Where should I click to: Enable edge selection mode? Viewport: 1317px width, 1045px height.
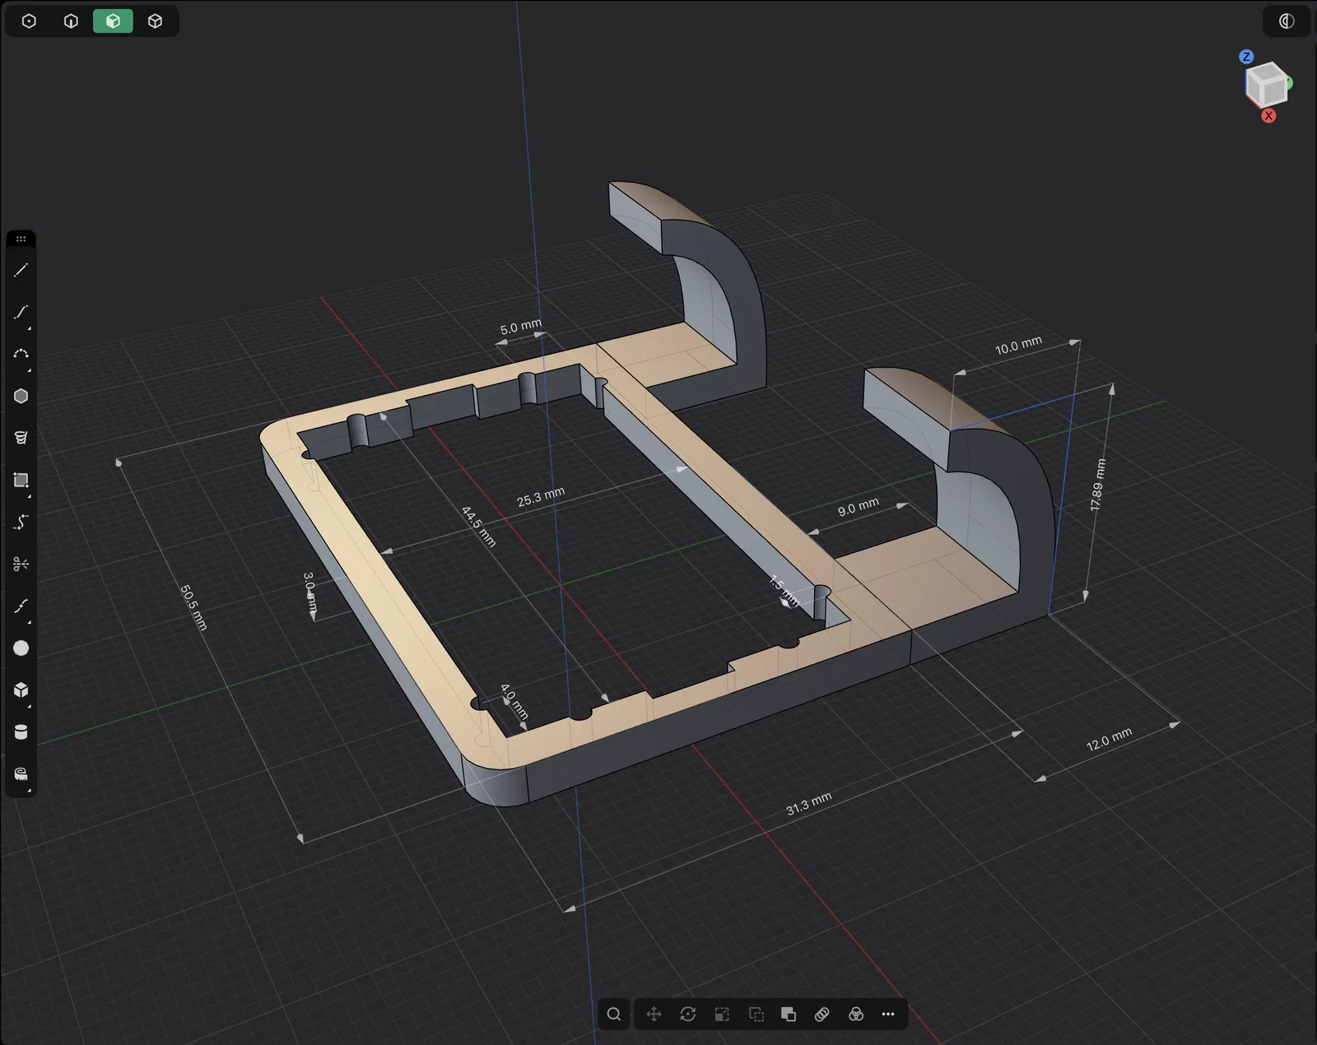71,21
